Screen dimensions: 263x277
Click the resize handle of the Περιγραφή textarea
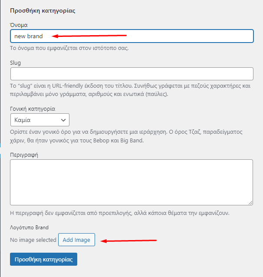[250, 202]
